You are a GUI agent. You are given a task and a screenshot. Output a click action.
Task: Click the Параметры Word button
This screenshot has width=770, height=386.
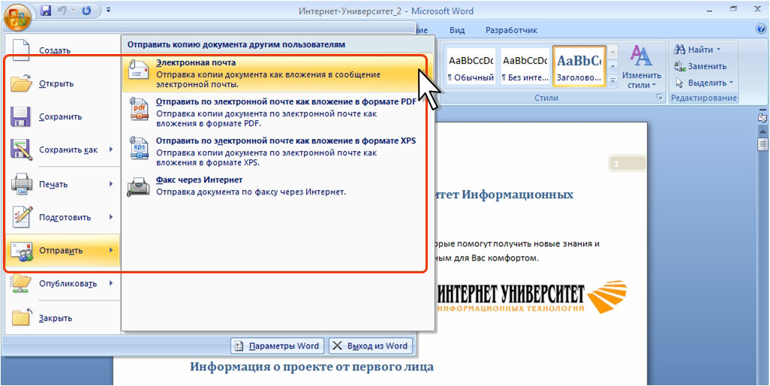tap(278, 346)
